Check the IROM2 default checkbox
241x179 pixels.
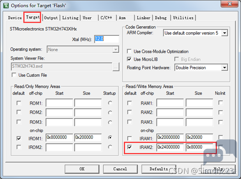19,147
